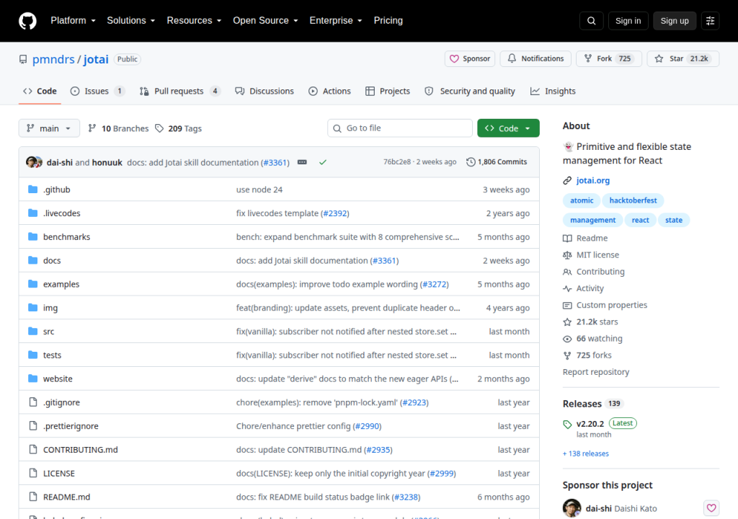The width and height of the screenshot is (738, 519).
Task: Expand the Open Source dropdown
Action: pos(265,21)
